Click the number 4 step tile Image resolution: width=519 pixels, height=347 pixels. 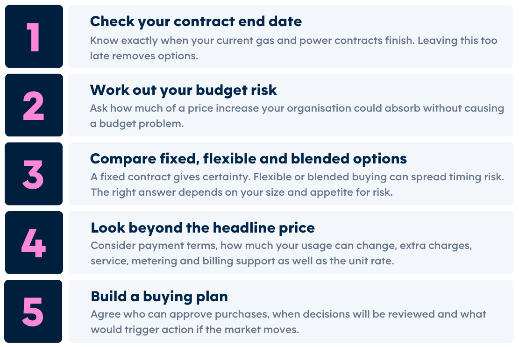click(x=34, y=243)
